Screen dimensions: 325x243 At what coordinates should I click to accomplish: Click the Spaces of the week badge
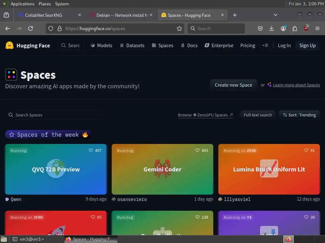tap(49, 135)
